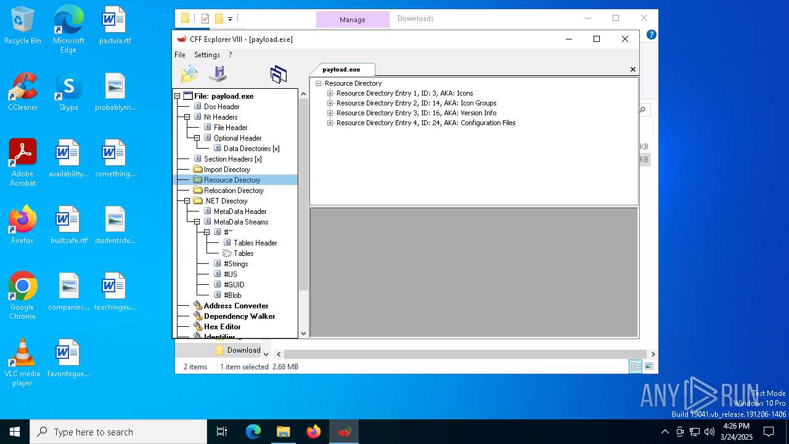Collapse the .NET Directory expander
Image resolution: width=789 pixels, height=444 pixels.
[187, 201]
